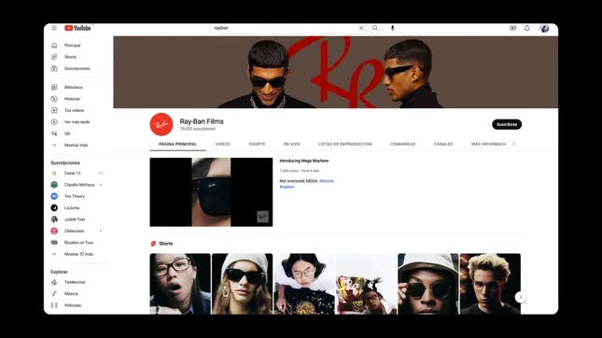The width and height of the screenshot is (602, 338).
Task: Open the #rayban hashtag link
Action: coord(287,187)
